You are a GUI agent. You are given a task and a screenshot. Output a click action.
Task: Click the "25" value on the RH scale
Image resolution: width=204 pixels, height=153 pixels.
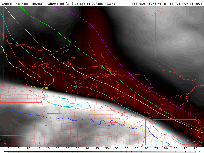(58, 148)
